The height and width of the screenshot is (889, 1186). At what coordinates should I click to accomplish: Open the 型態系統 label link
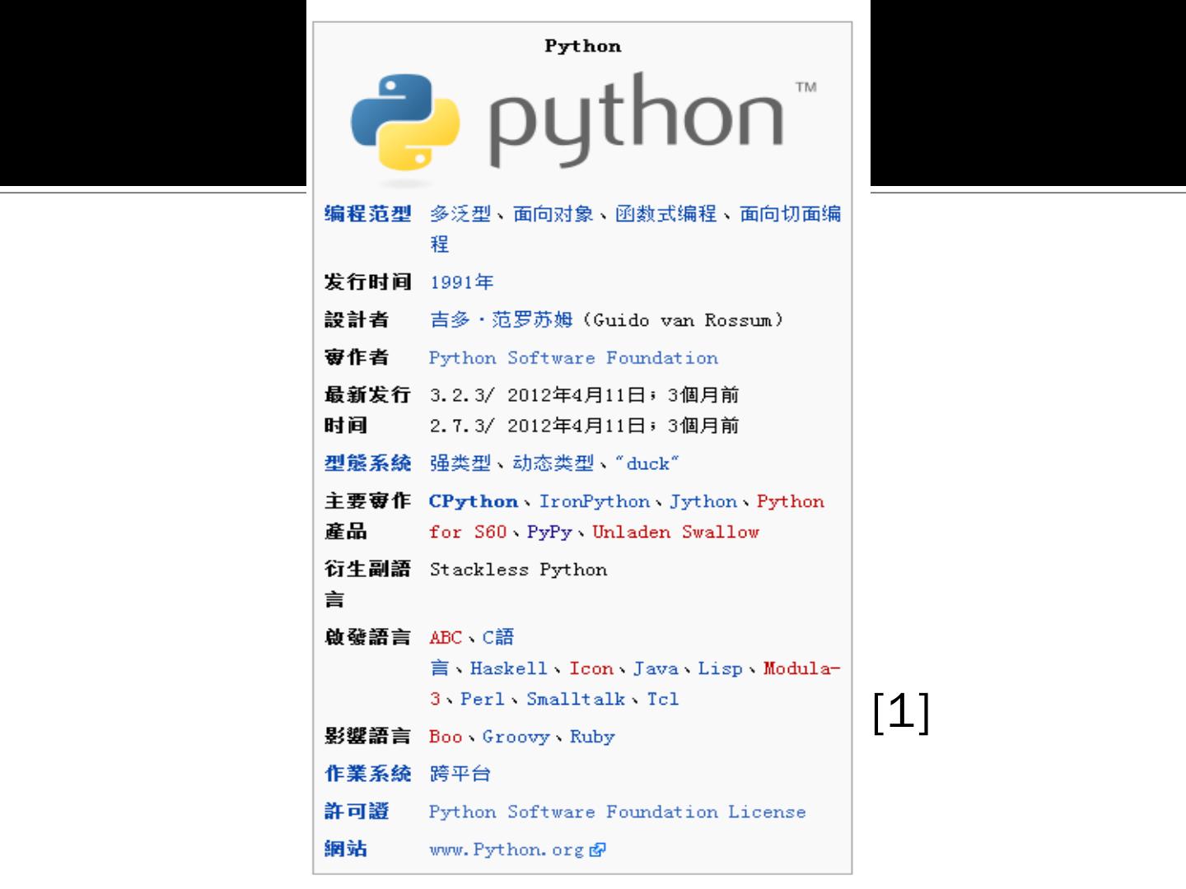coord(367,463)
